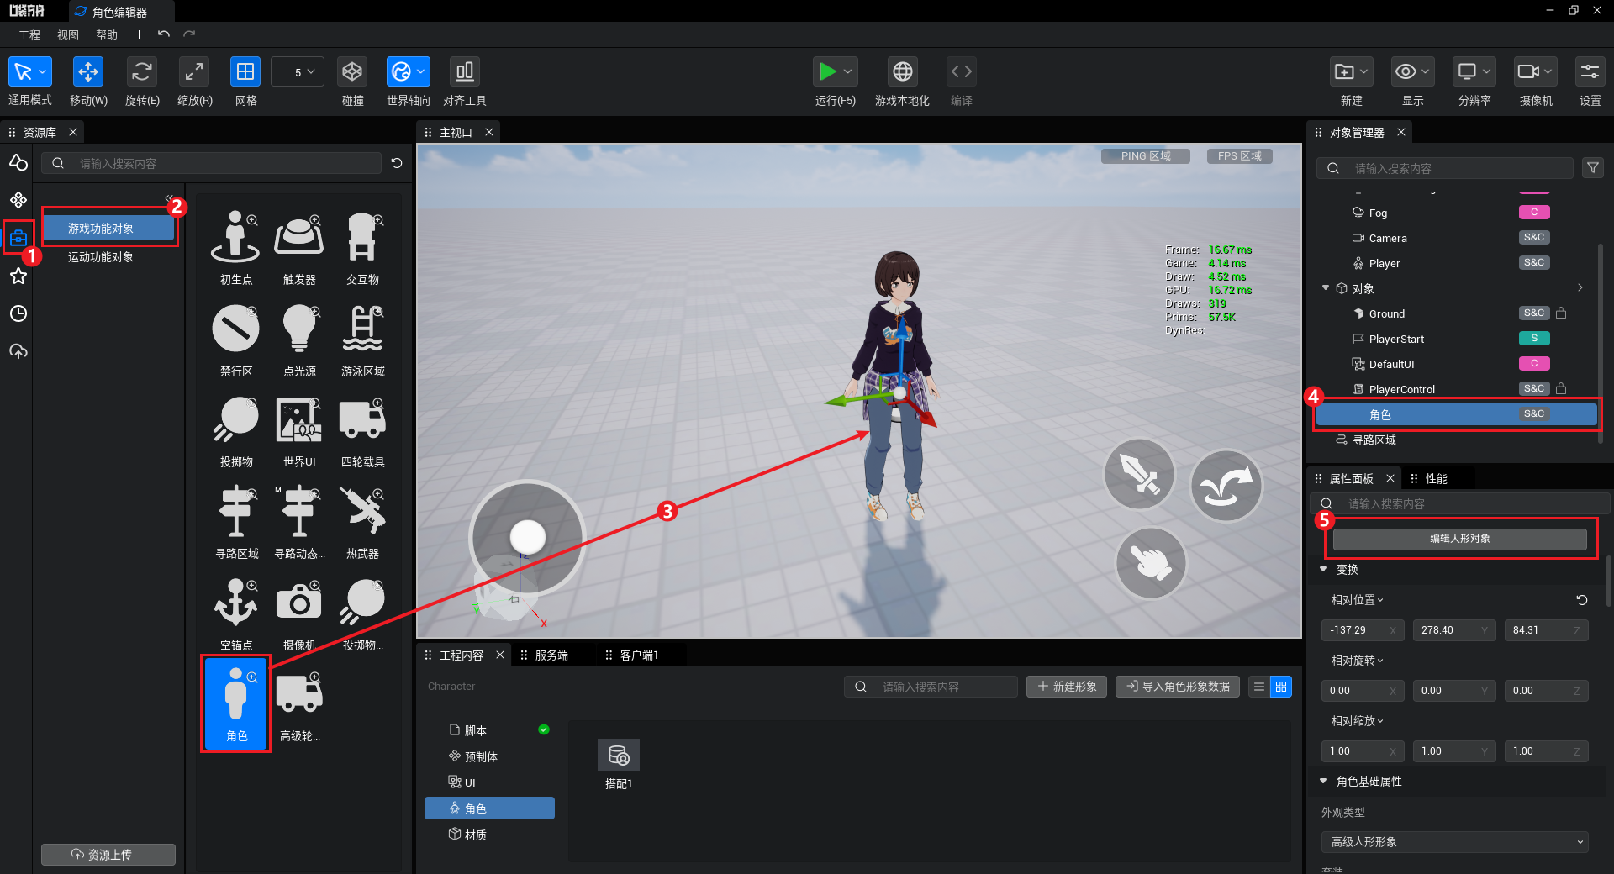Click the virtual joystick knob
The width and height of the screenshot is (1614, 874).
coord(528,537)
